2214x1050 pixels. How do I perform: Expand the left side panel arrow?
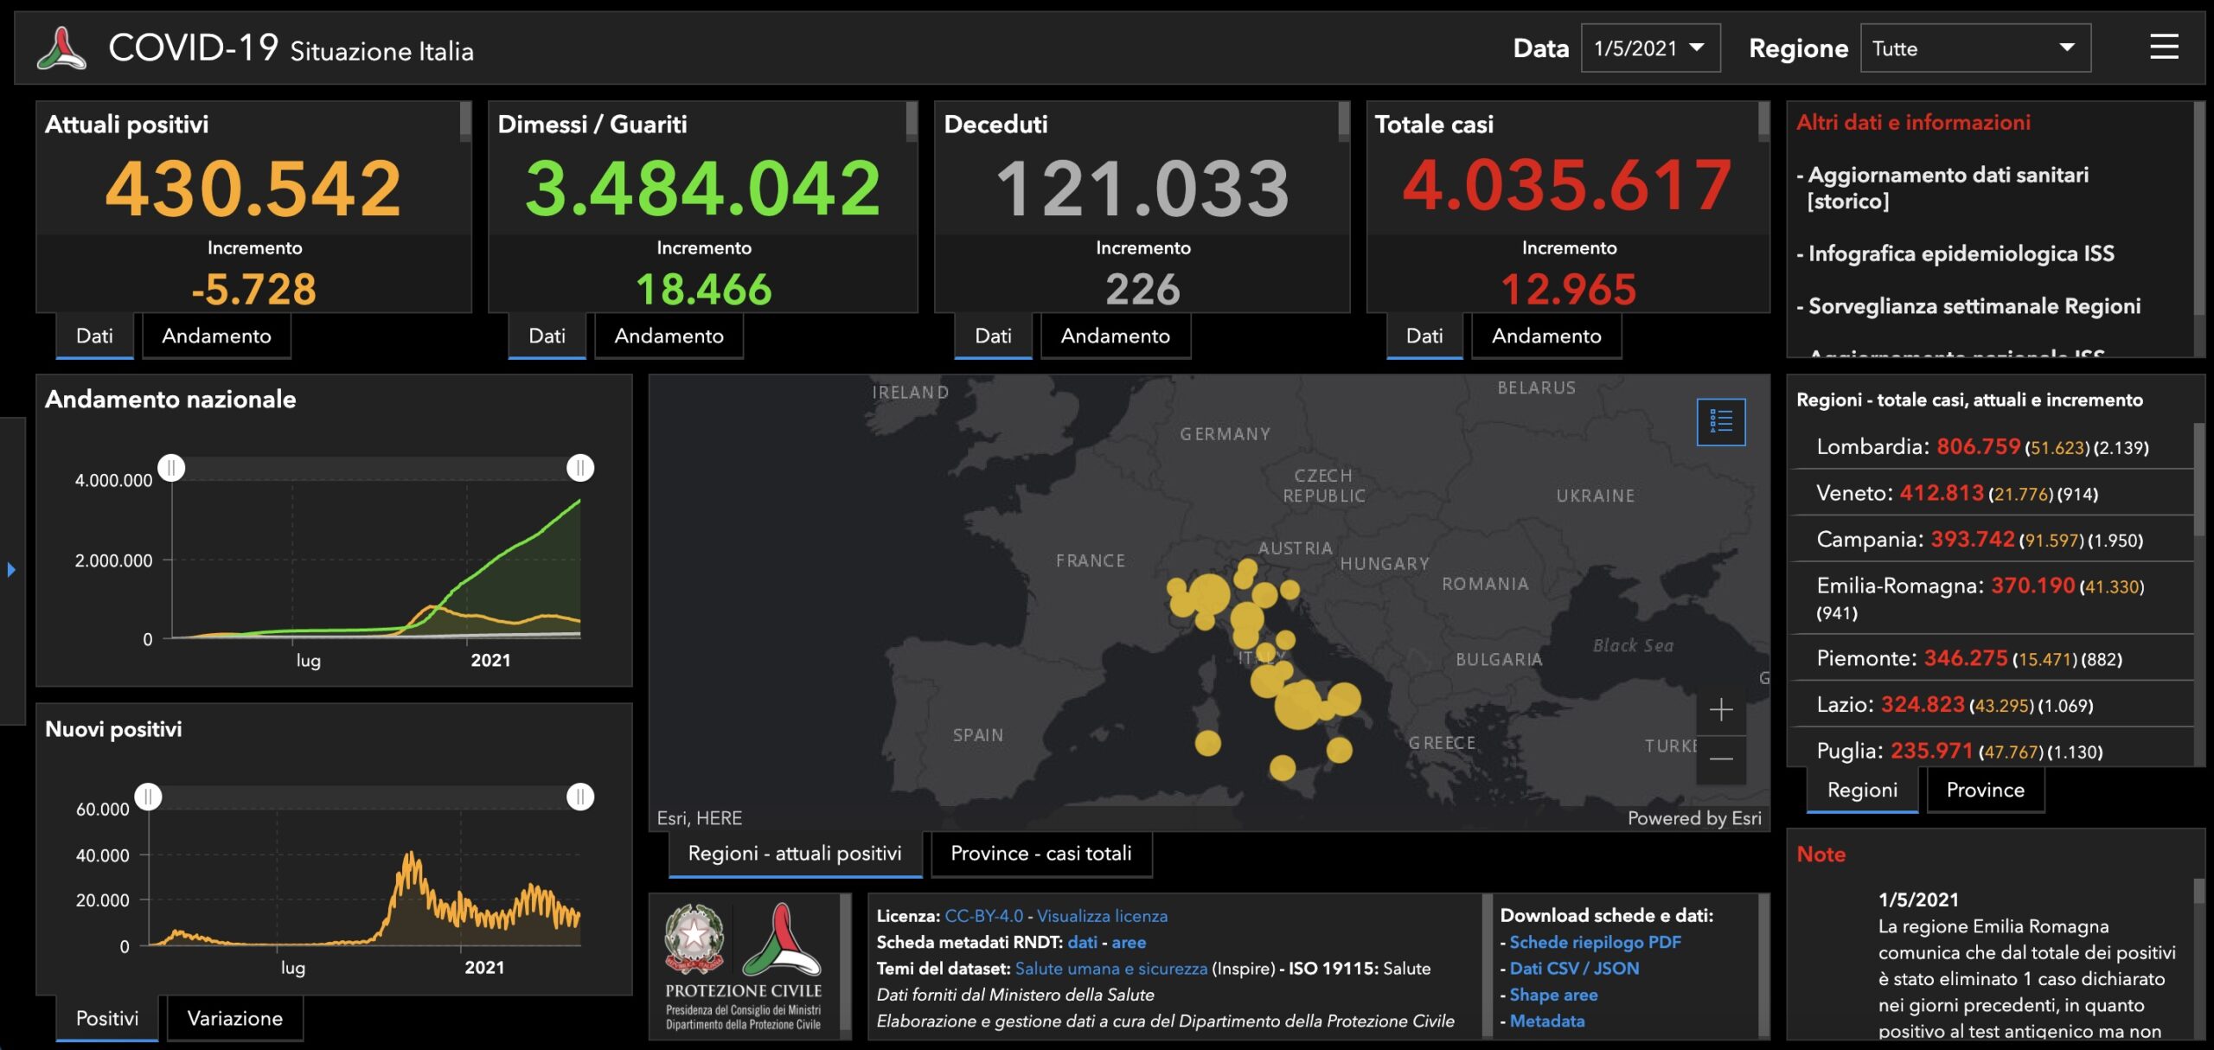pyautogui.click(x=11, y=570)
